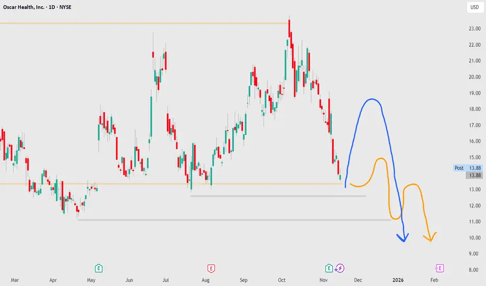
Task: Click the Feb time axis label
Action: click(434, 280)
